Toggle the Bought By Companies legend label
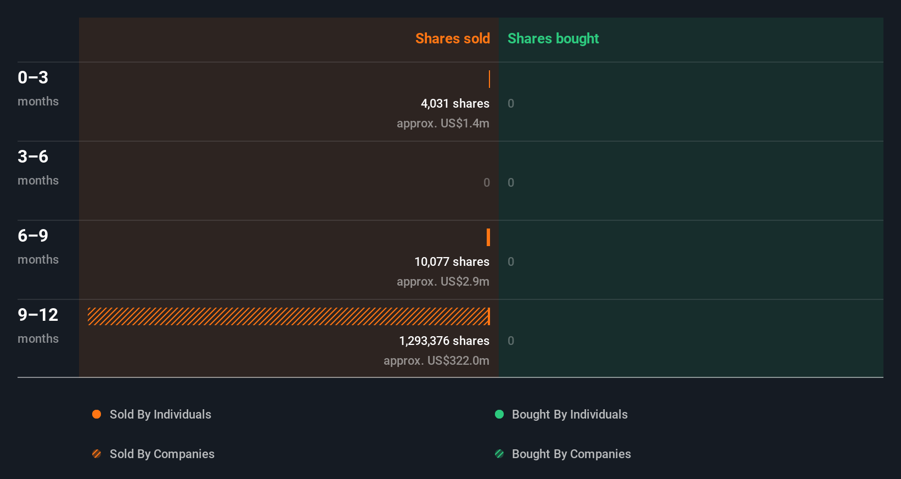 tap(571, 454)
